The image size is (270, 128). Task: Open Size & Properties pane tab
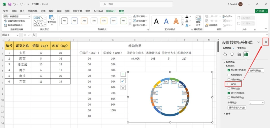click(x=239, y=54)
